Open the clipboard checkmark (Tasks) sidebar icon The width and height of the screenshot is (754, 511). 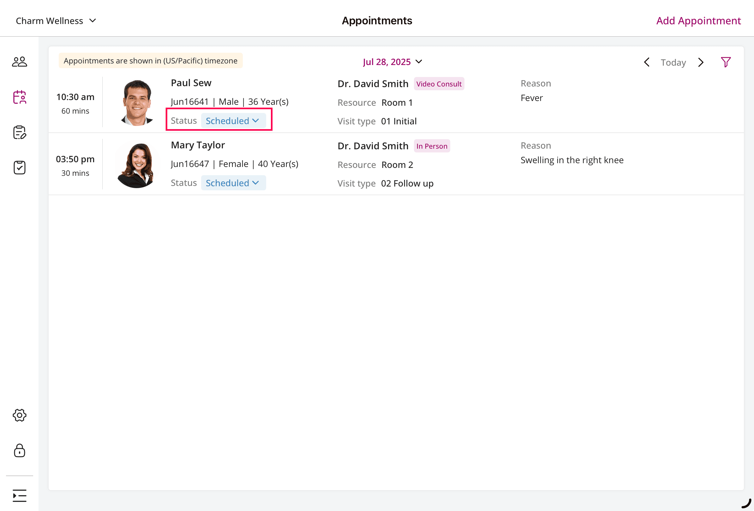click(x=20, y=167)
